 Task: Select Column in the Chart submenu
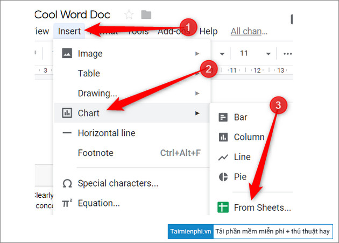coord(251,137)
